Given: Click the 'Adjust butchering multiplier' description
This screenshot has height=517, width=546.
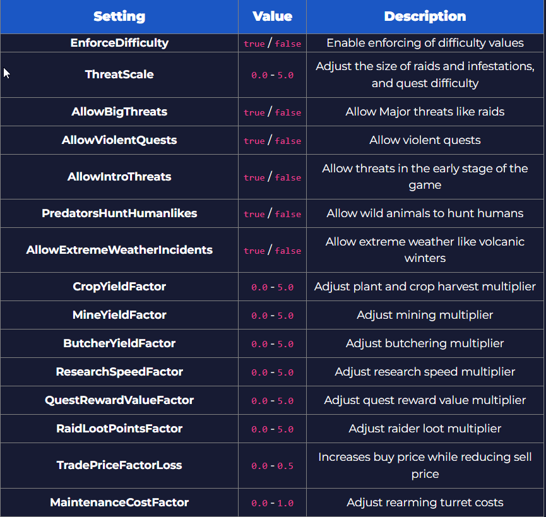Looking at the screenshot, I should pyautogui.click(x=425, y=343).
